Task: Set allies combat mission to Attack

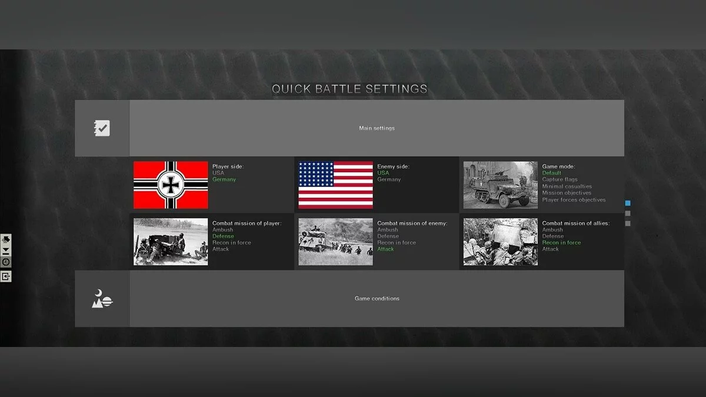Action: pyautogui.click(x=550, y=249)
